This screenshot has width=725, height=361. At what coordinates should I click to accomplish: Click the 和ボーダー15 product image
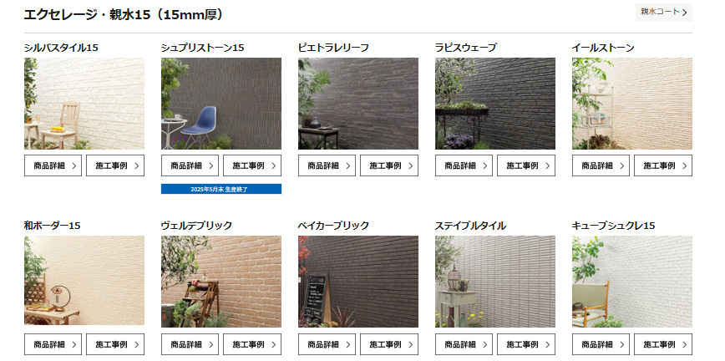pos(84,281)
